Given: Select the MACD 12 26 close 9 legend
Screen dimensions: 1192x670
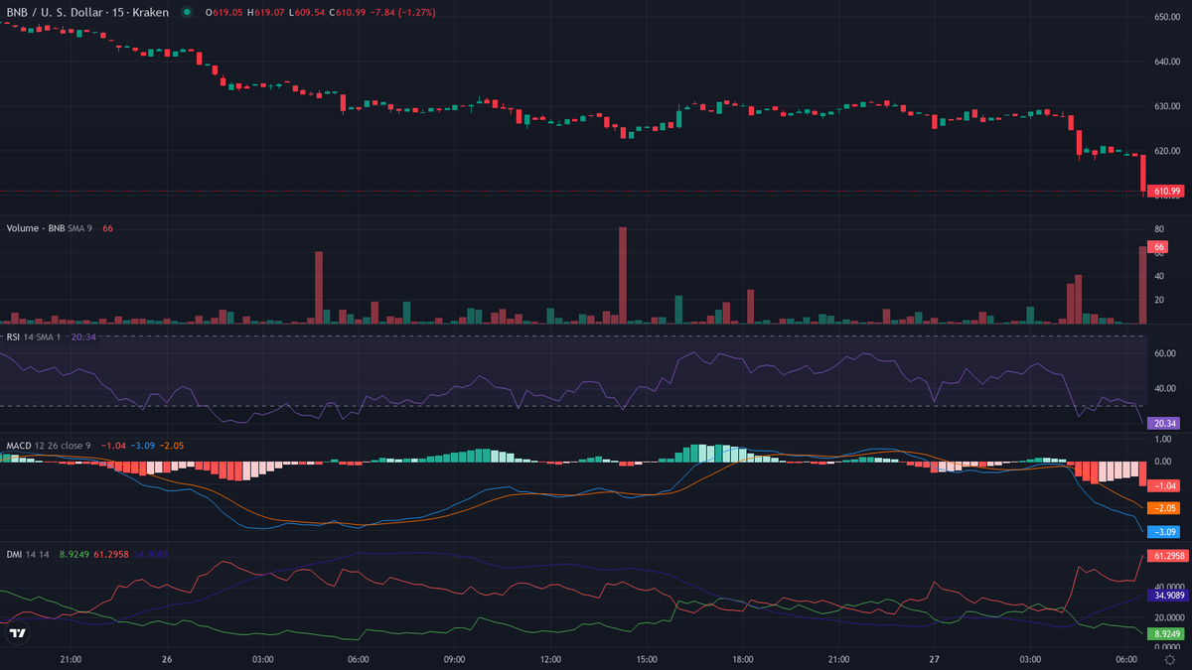Looking at the screenshot, I should click(49, 446).
